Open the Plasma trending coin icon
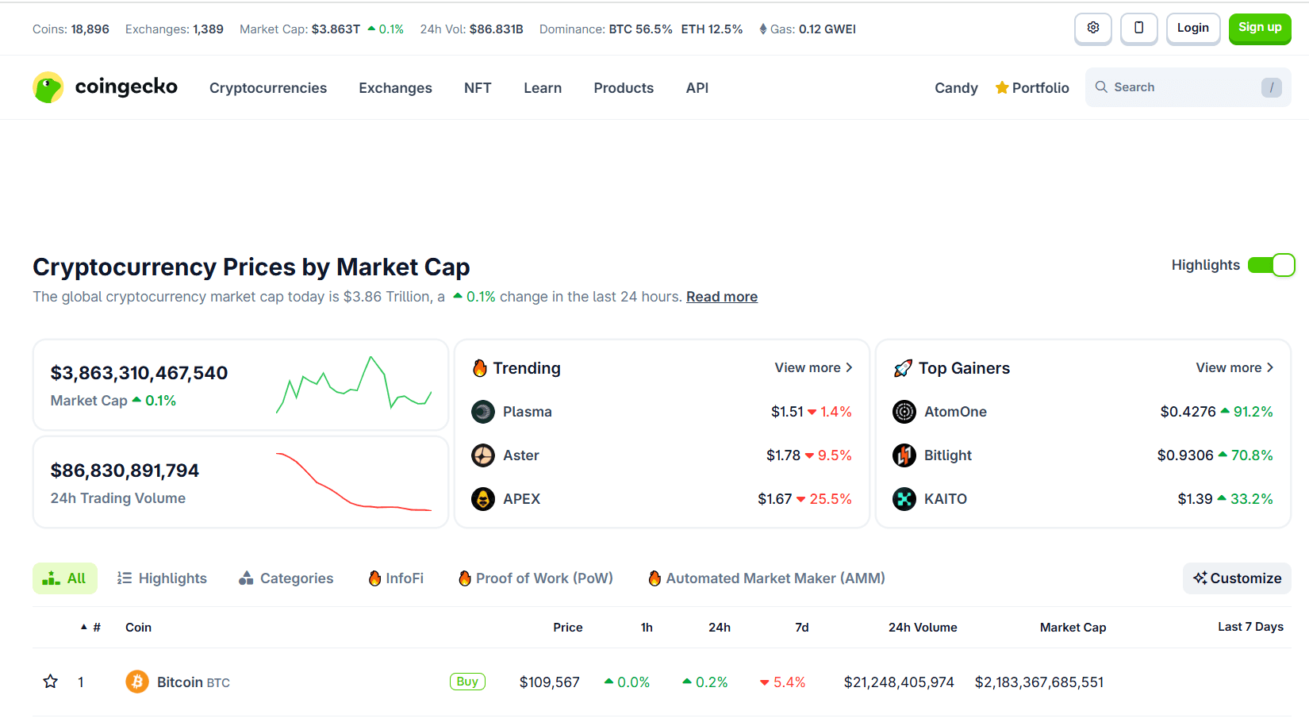Screen dimensions: 1309x726 point(483,412)
